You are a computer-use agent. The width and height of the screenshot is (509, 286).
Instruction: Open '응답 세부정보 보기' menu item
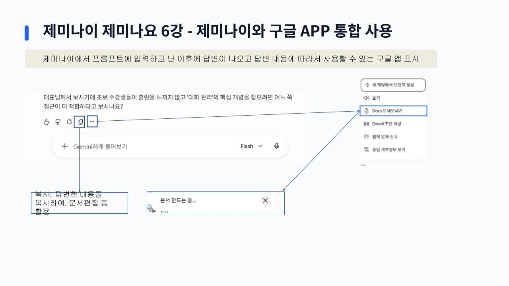pyautogui.click(x=393, y=150)
